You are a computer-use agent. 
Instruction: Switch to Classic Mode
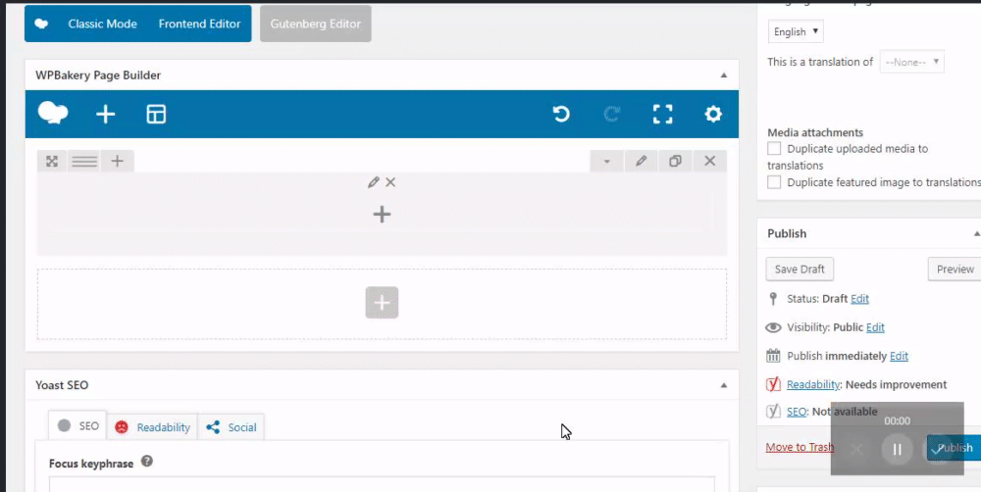tap(103, 24)
